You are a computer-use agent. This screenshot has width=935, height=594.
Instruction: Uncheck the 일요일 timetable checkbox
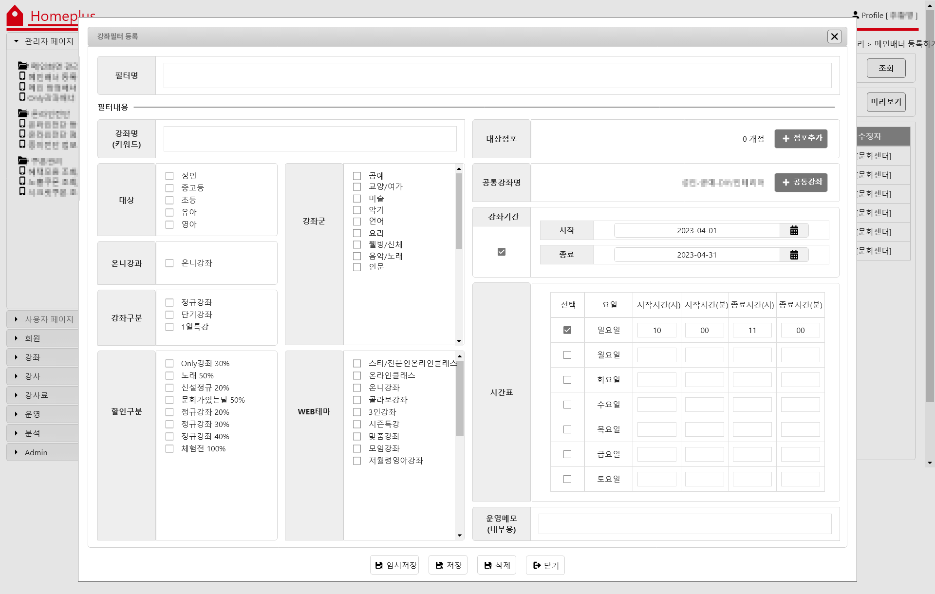point(567,330)
